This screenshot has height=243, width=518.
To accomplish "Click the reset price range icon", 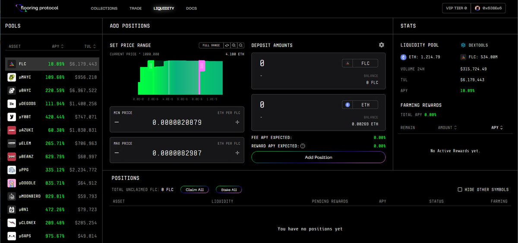I will click(x=227, y=45).
